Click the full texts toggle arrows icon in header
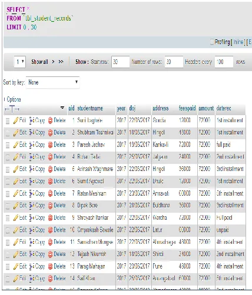 point(12,109)
